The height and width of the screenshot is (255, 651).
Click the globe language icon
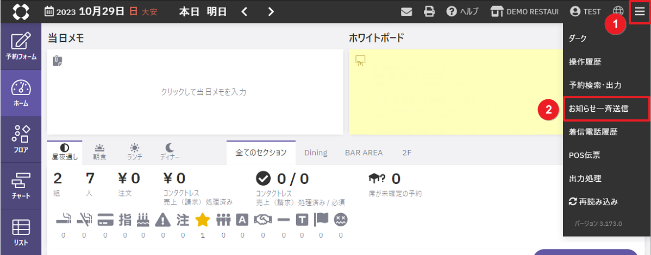pos(618,11)
